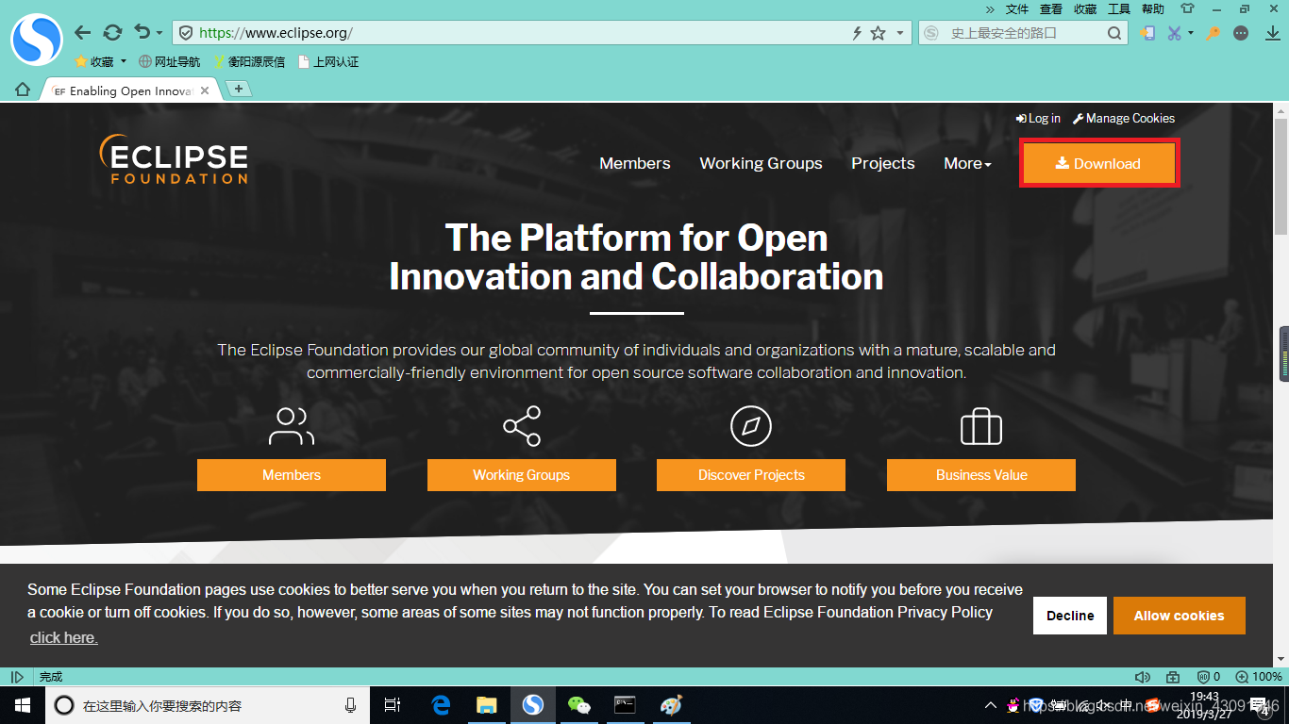The height and width of the screenshot is (724, 1289).
Task: Open the 文件 menu
Action: tap(1017, 8)
